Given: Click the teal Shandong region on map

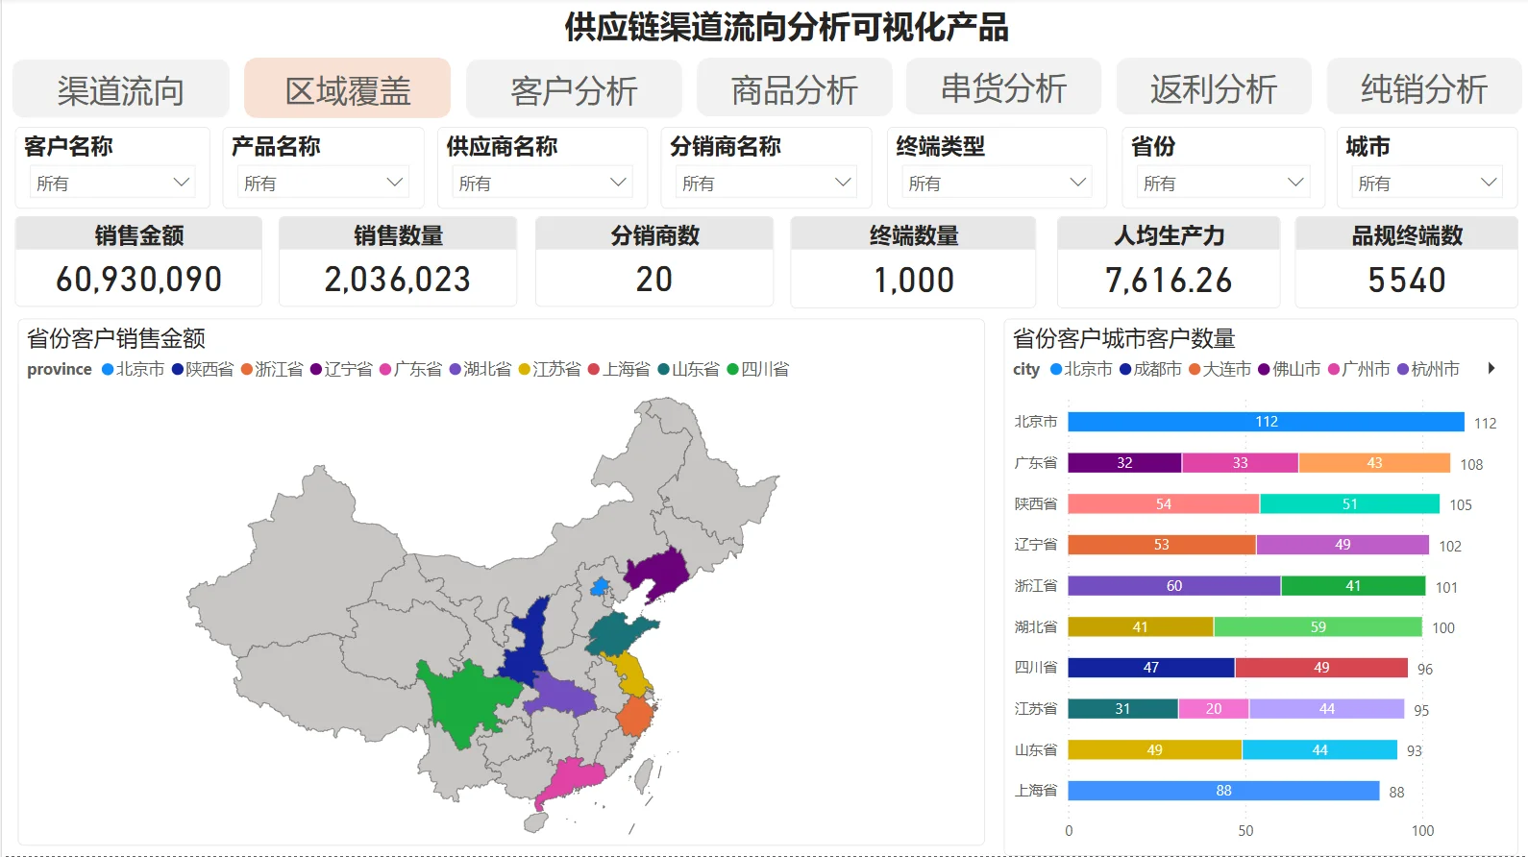Looking at the screenshot, I should point(615,635).
